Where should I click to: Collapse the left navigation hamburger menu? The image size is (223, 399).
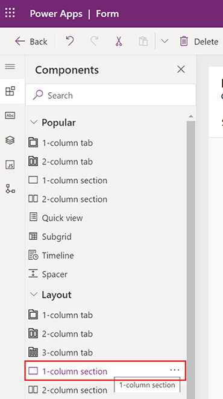tap(10, 67)
